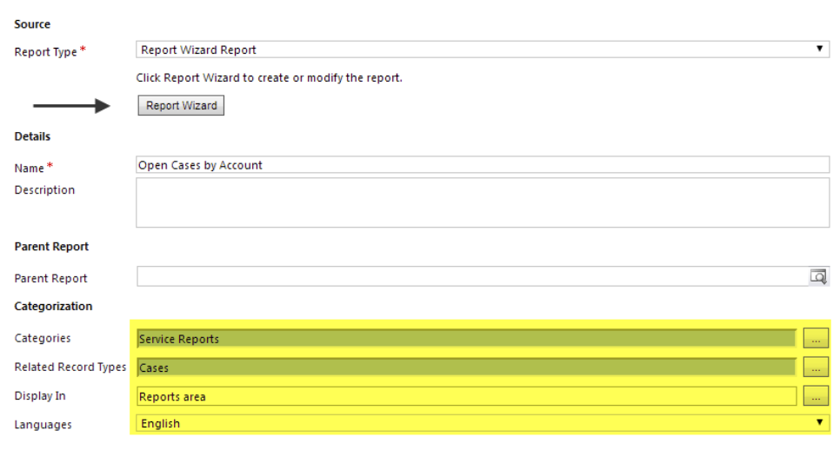
Task: Click into the Description text area
Action: click(x=482, y=202)
